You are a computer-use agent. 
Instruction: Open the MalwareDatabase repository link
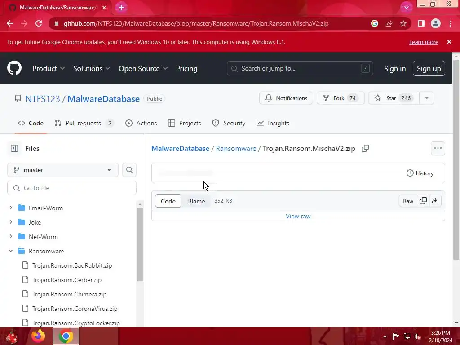(x=104, y=99)
